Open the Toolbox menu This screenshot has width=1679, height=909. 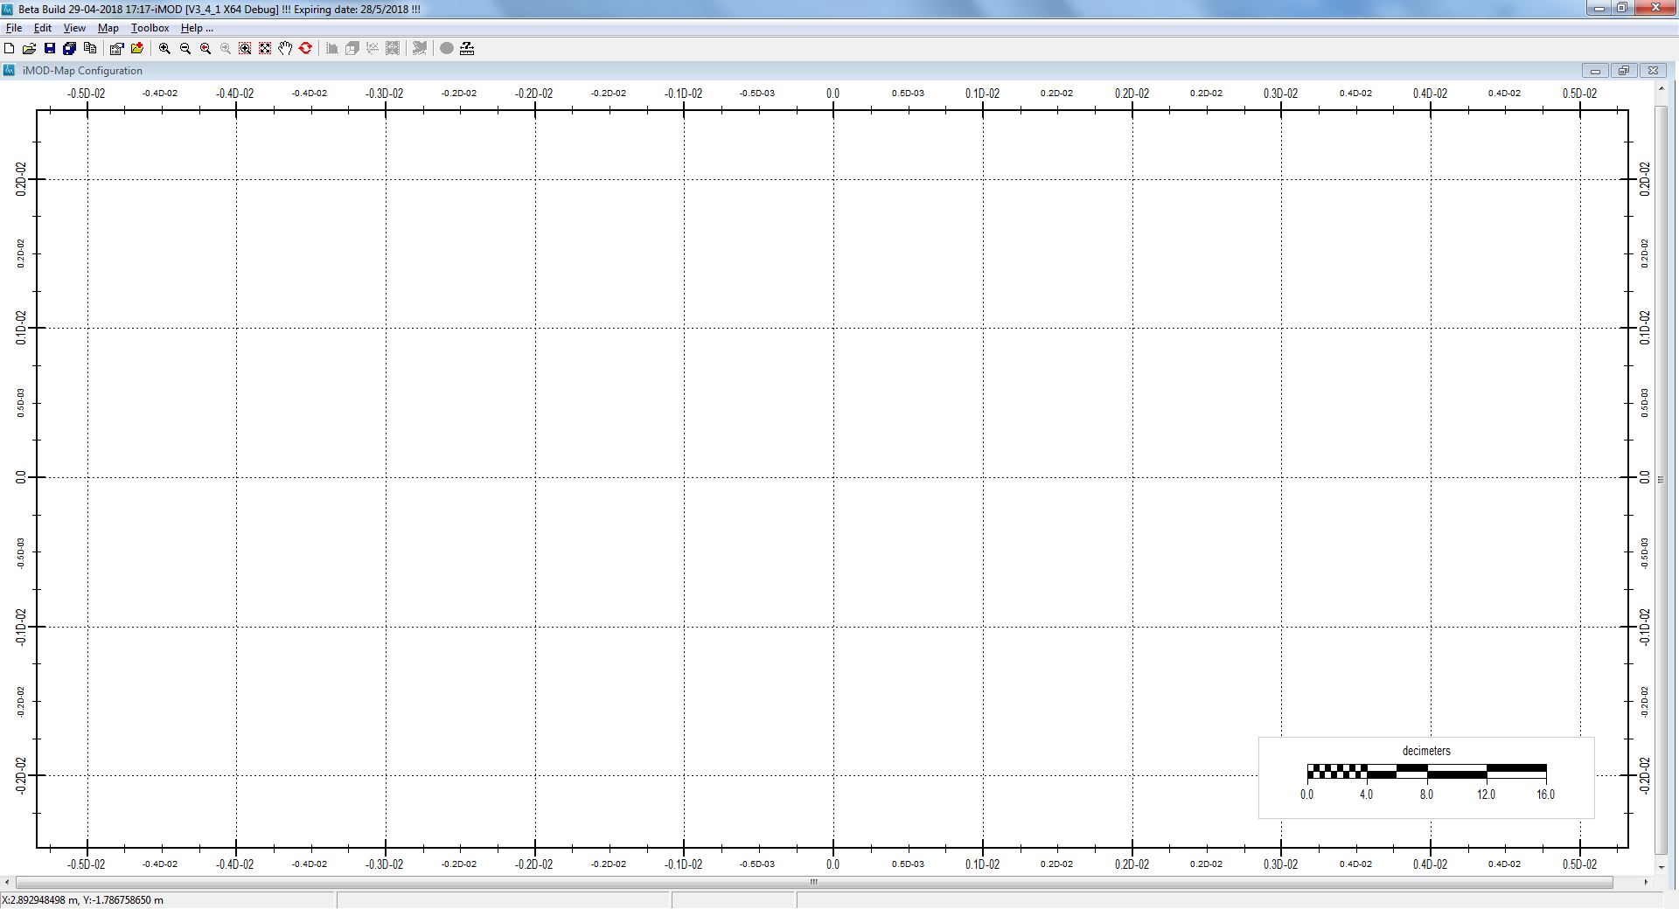(x=149, y=28)
